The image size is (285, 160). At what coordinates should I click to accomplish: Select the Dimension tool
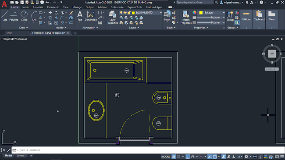click(x=91, y=16)
